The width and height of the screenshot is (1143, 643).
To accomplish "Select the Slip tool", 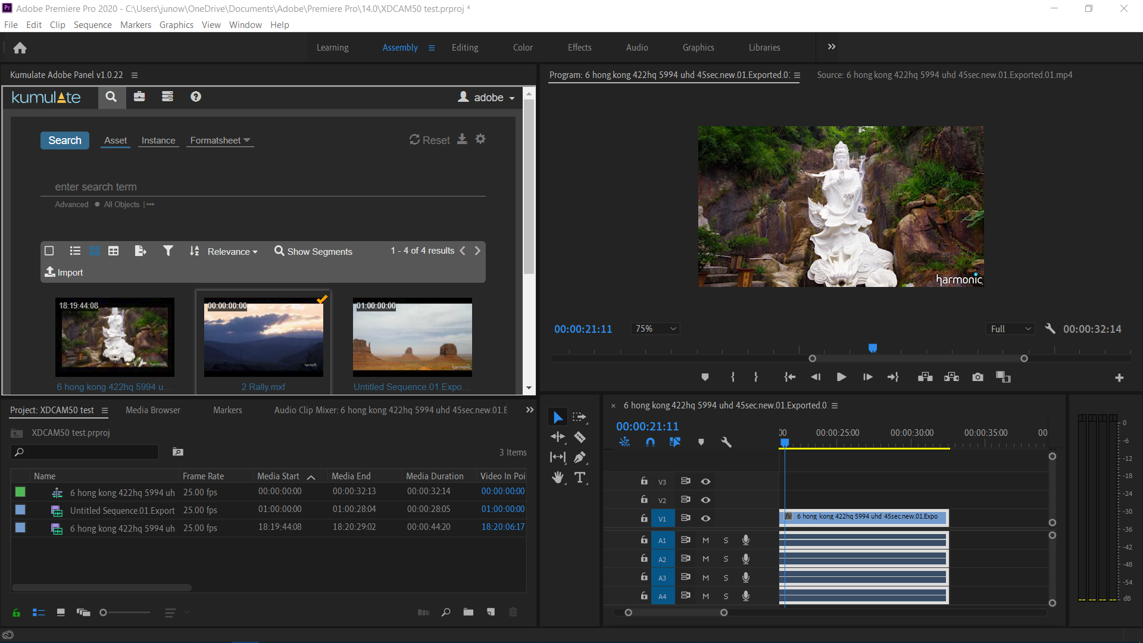I will (x=558, y=457).
